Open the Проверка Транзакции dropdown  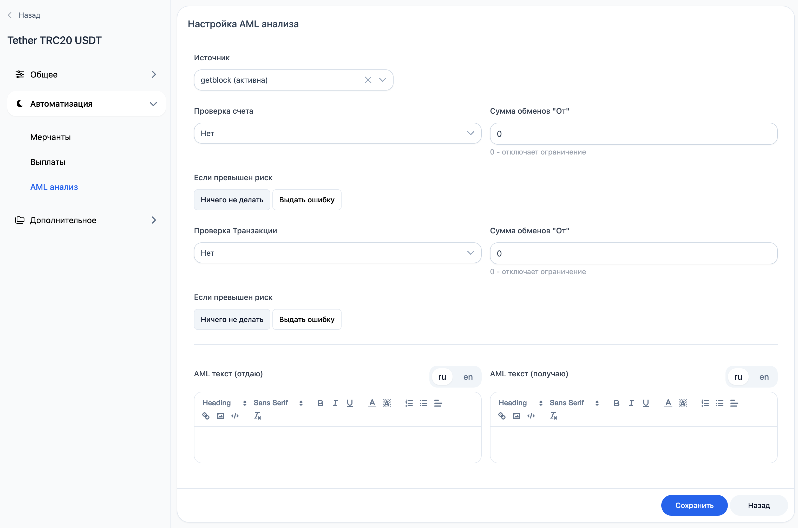tap(337, 253)
